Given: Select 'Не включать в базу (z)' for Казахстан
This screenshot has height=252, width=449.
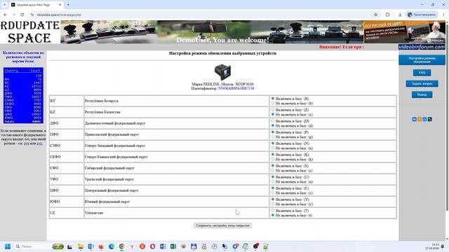Looking at the screenshot, I should pyautogui.click(x=273, y=114).
